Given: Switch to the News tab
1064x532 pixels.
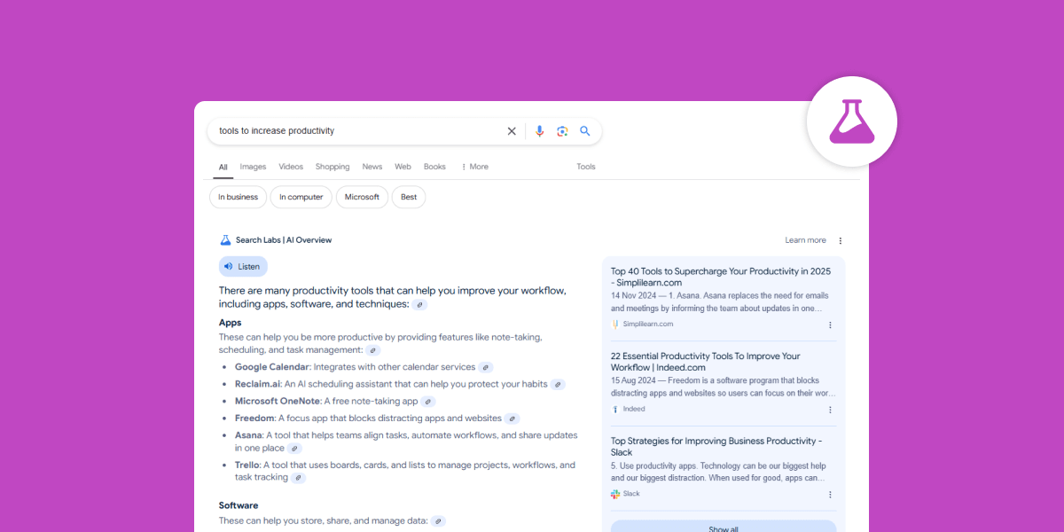Looking at the screenshot, I should click(372, 167).
